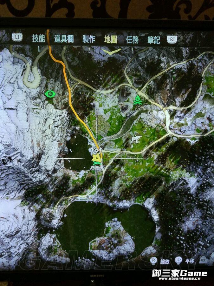
Task: Switch to the 道具欄 inventory tab
Action: 64,39
